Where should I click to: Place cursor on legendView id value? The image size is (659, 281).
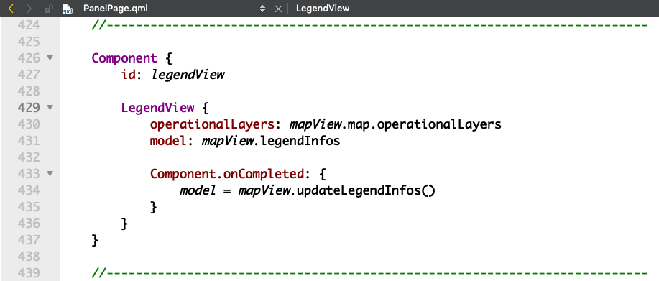coord(188,75)
